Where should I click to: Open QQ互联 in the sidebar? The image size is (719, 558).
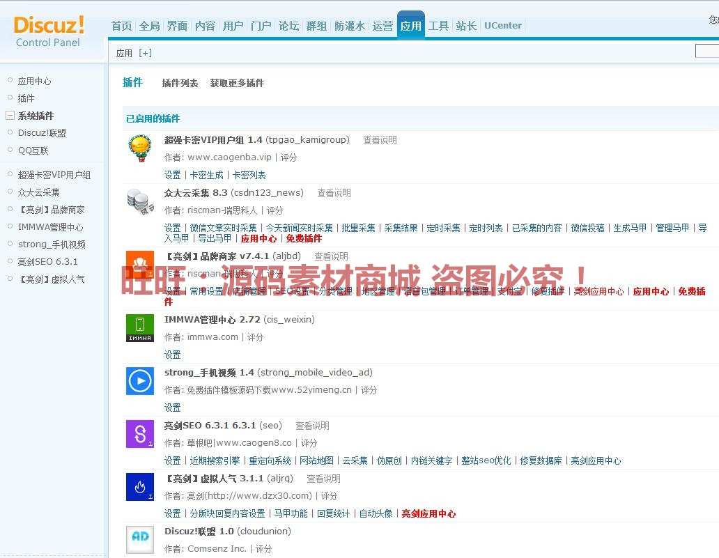tap(33, 150)
